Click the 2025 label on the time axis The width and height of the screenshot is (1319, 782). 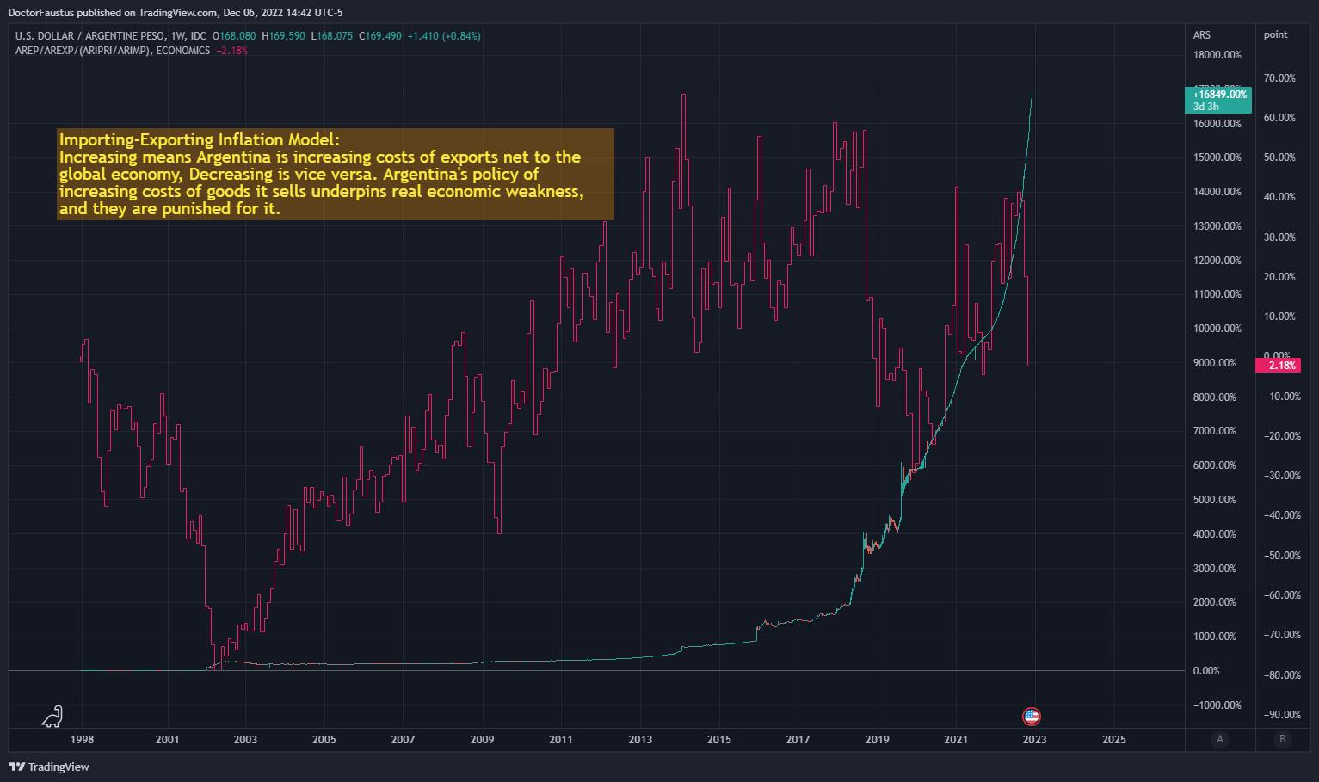coord(1114,739)
